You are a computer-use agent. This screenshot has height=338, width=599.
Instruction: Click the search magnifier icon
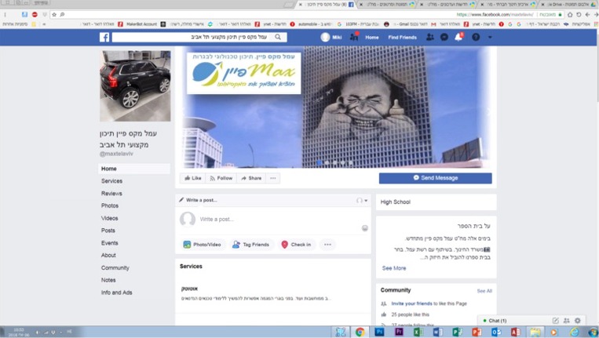click(x=279, y=37)
